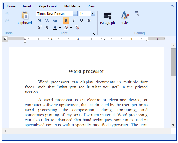178x143 pixels.
Task: Open the Font dialog launcher
Action: 94,34
